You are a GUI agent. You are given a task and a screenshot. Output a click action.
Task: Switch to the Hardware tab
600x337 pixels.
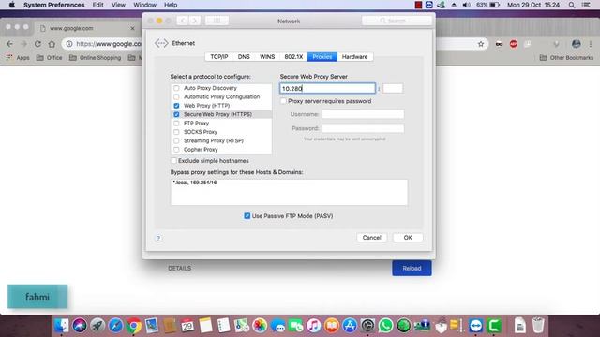click(x=354, y=57)
